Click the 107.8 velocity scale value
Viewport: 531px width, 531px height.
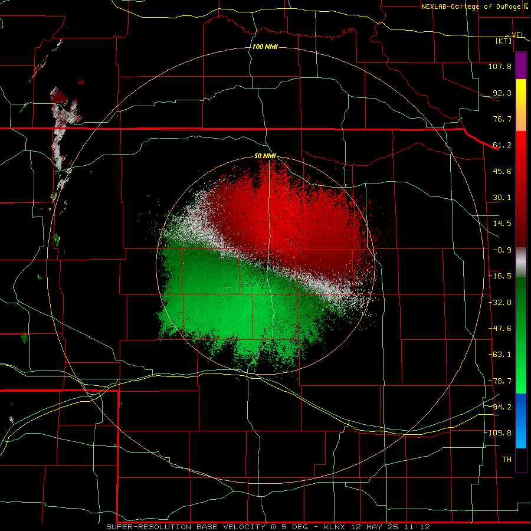[500, 66]
